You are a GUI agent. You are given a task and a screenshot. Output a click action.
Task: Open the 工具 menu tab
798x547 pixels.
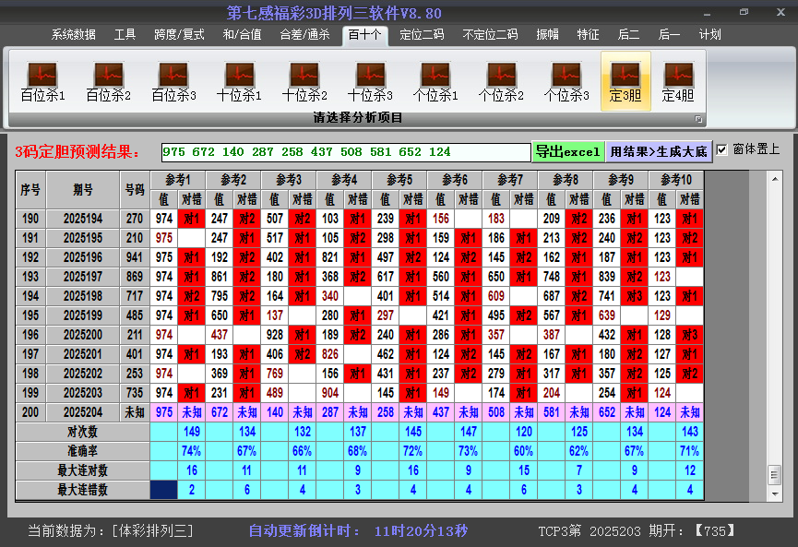(125, 35)
